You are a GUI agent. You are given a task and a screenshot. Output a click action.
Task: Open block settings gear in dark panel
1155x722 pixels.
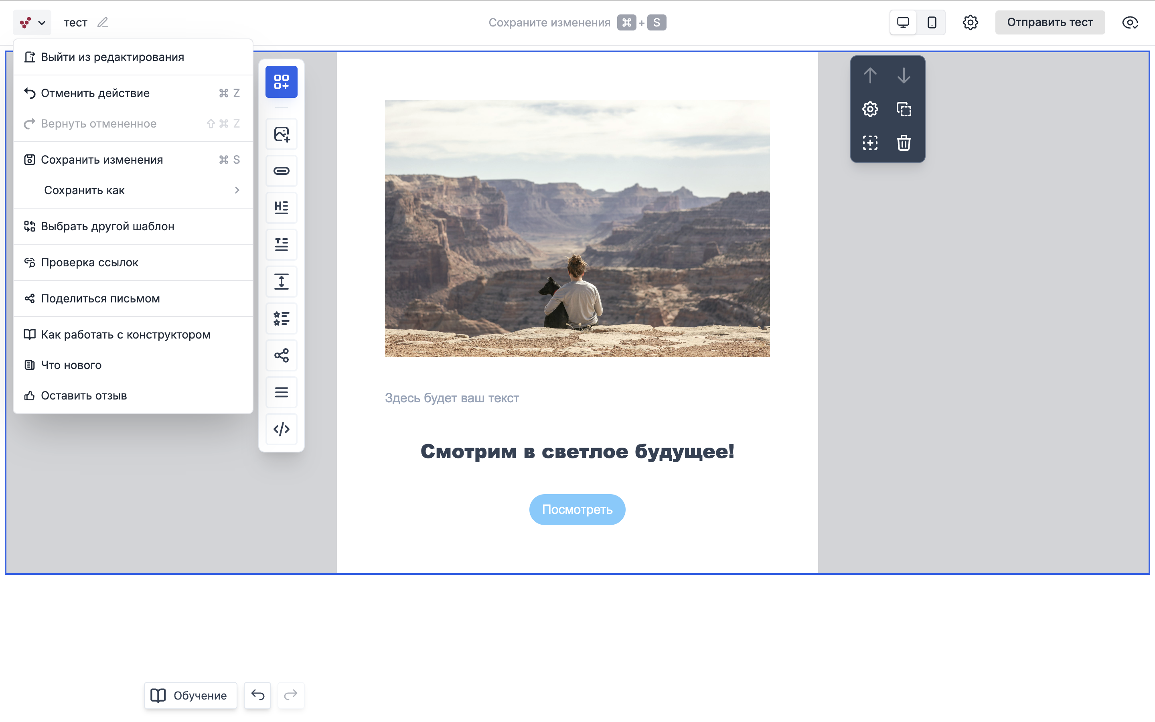click(869, 110)
